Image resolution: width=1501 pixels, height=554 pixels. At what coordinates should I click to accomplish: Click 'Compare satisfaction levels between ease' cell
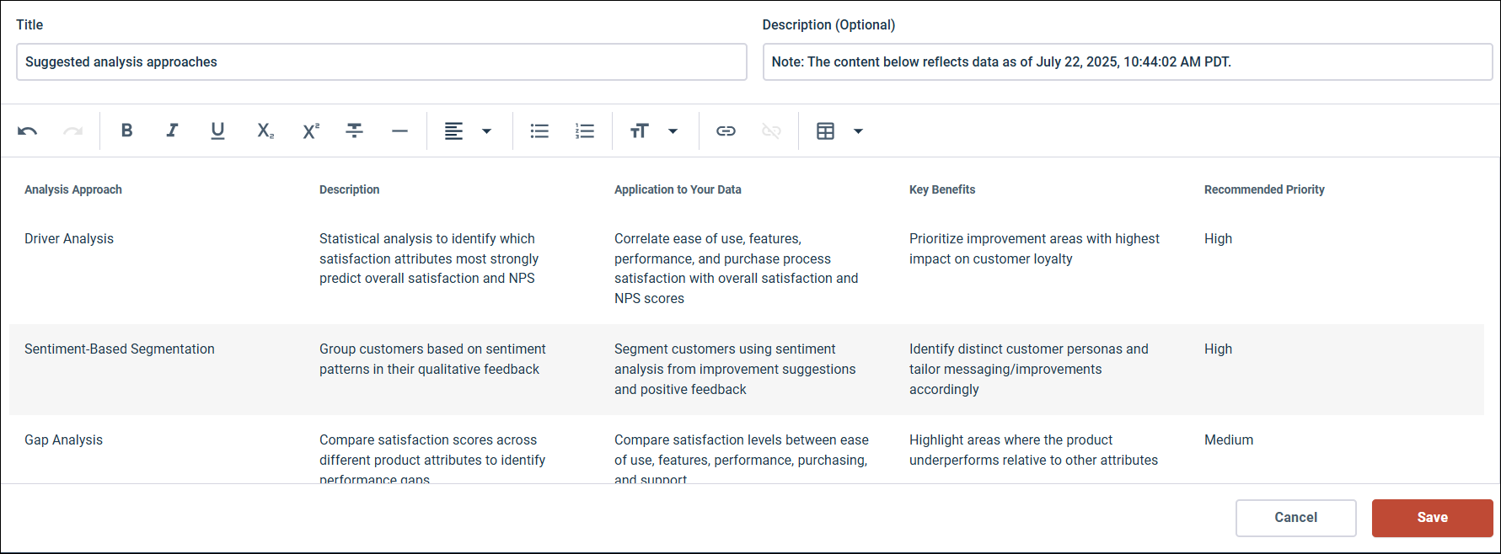click(x=742, y=457)
